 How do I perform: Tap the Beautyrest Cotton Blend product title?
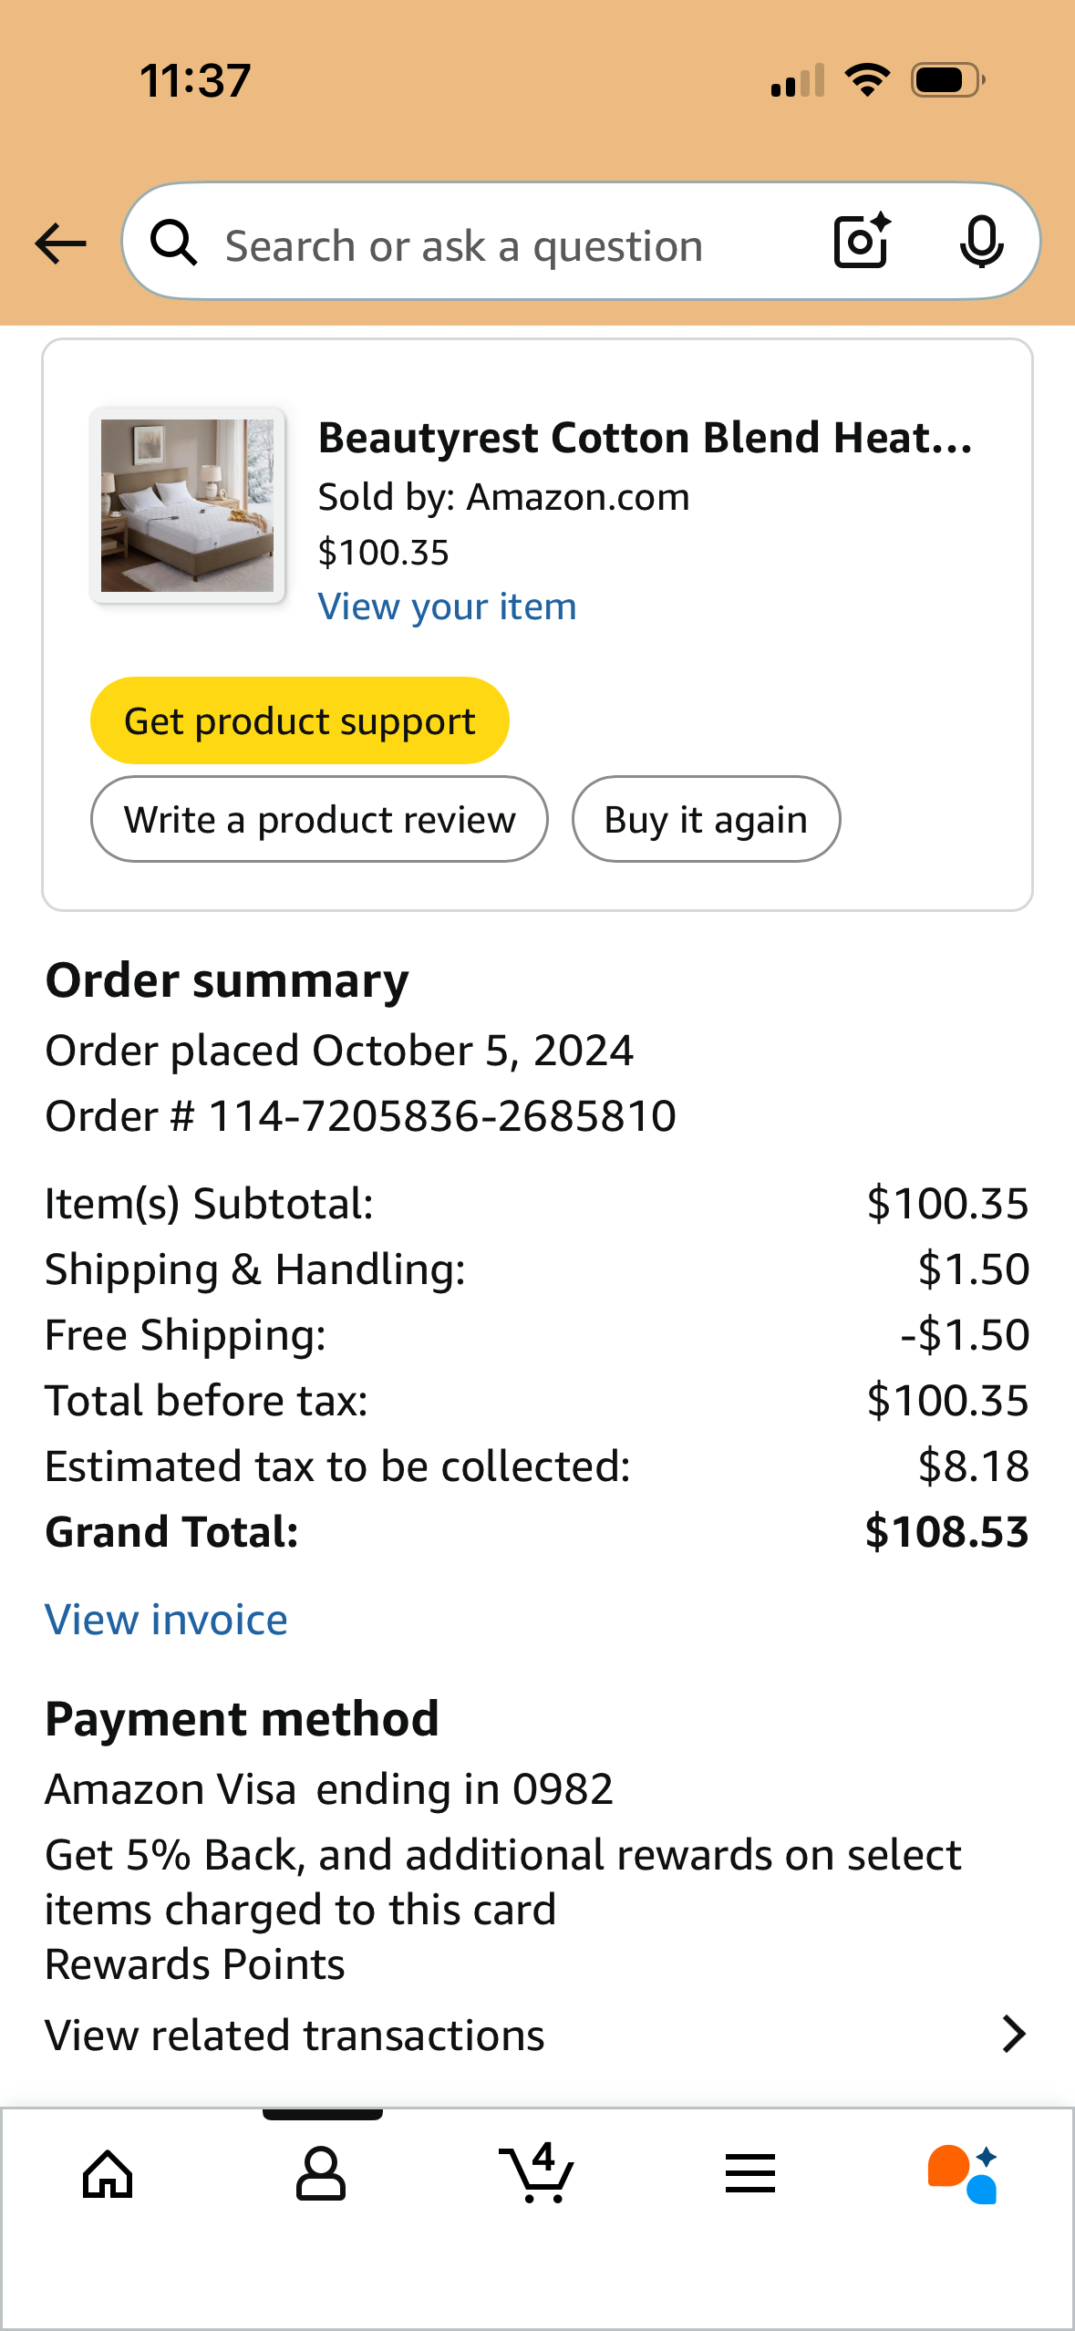point(645,438)
